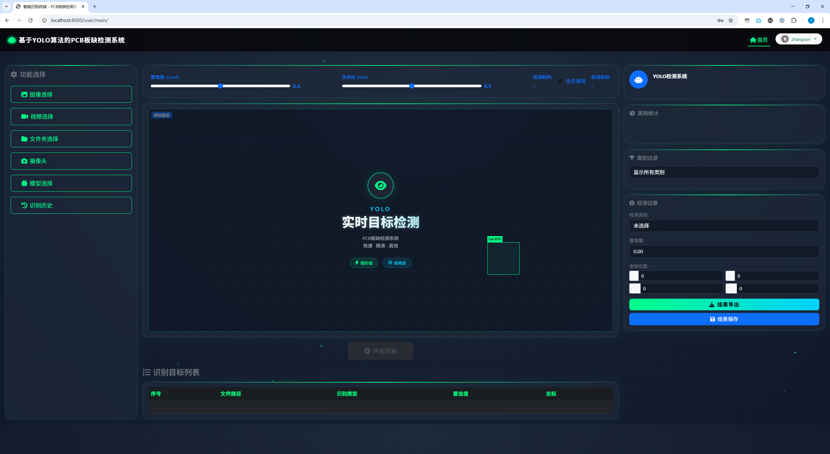Open the password key icon in address bar
This screenshot has height=454, width=830.
coord(720,20)
